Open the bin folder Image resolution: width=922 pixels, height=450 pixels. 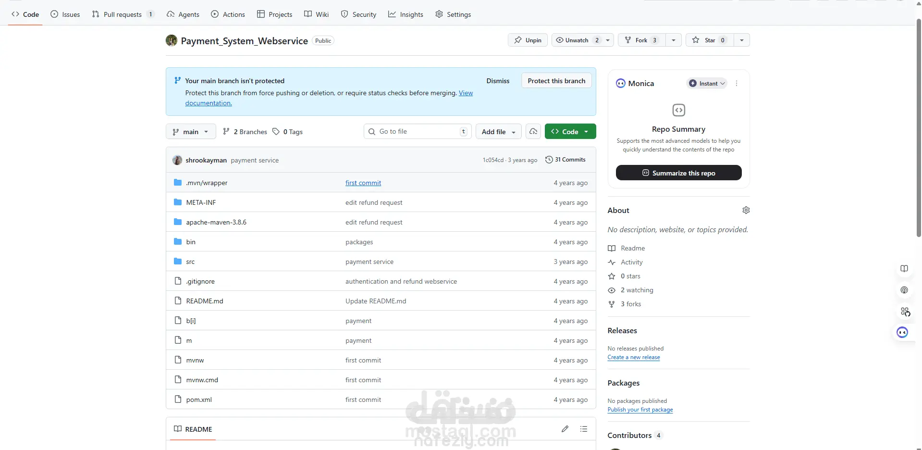click(x=191, y=242)
